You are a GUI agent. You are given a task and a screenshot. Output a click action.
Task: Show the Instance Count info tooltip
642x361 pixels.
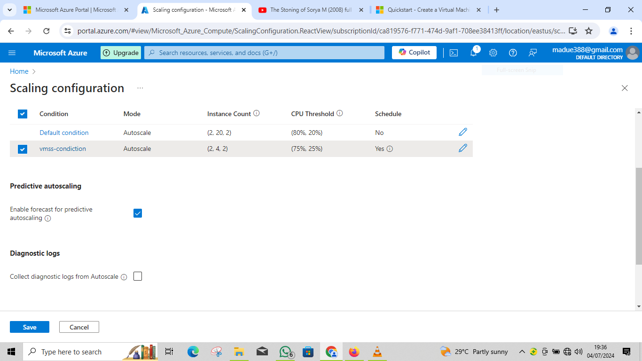click(257, 113)
